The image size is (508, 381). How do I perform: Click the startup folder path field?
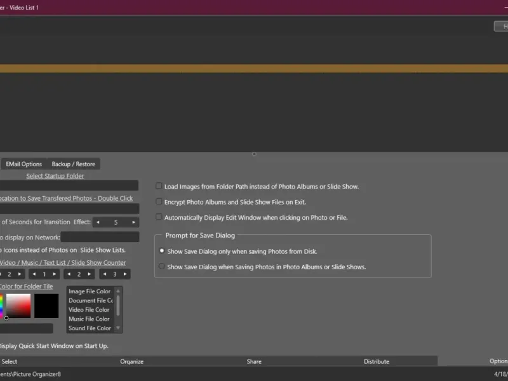pyautogui.click(x=69, y=185)
